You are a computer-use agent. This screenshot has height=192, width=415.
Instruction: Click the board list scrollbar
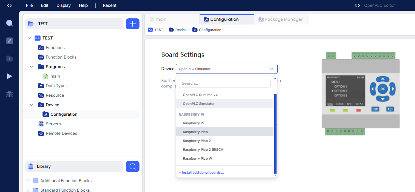coord(275,133)
